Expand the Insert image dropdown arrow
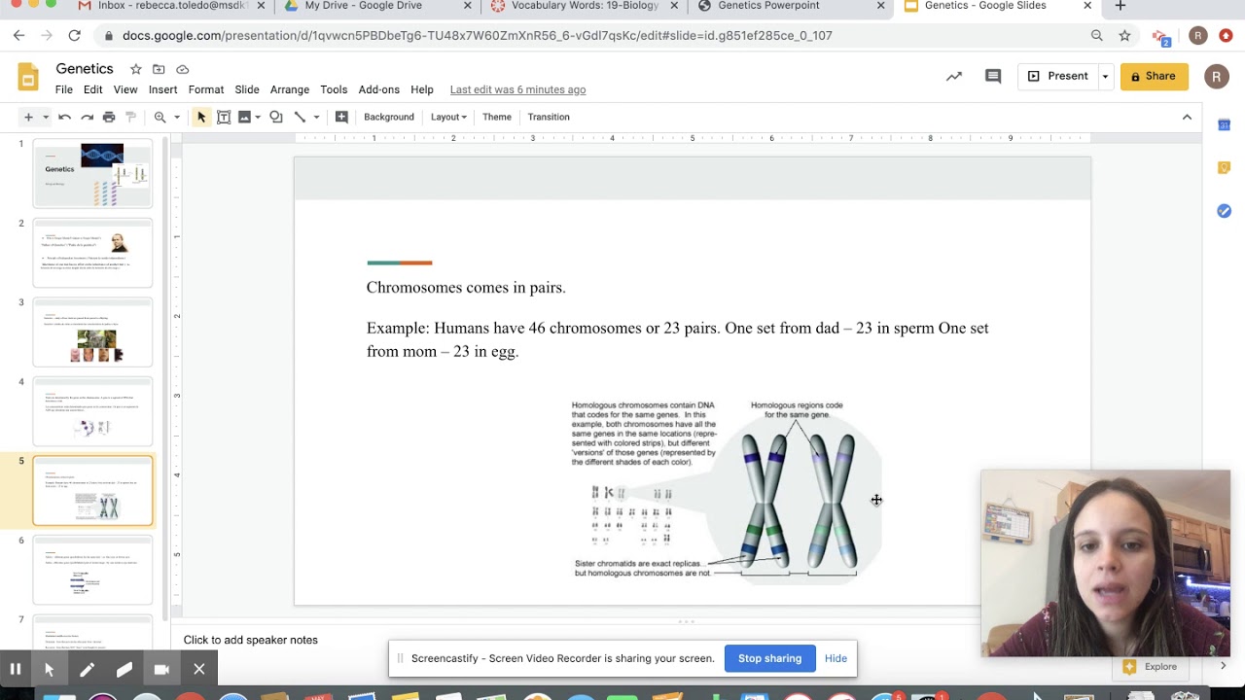The height and width of the screenshot is (700, 1245). pyautogui.click(x=258, y=118)
